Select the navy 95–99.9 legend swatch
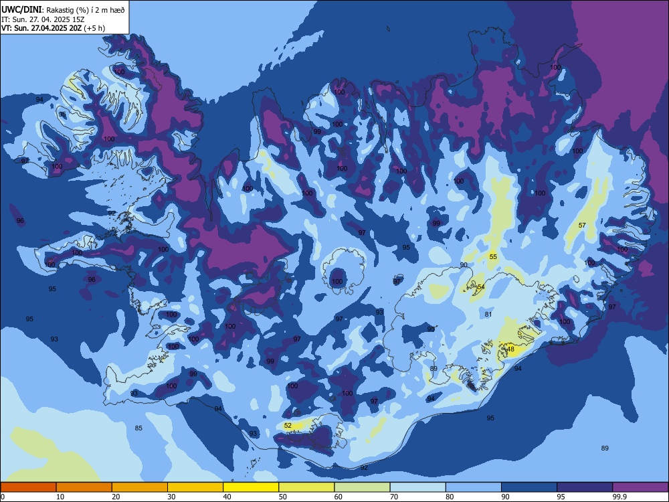The width and height of the screenshot is (669, 502). [585, 487]
